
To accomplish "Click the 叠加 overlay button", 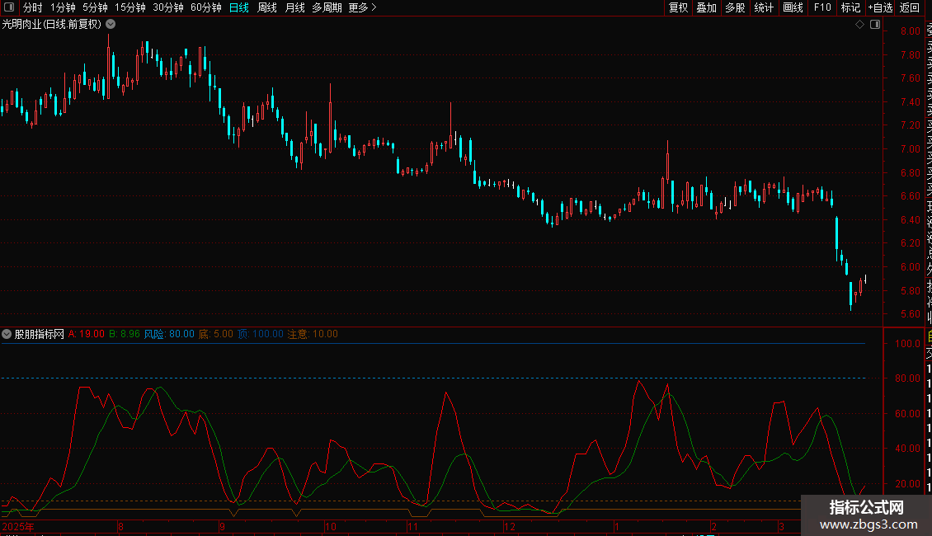I will (707, 7).
